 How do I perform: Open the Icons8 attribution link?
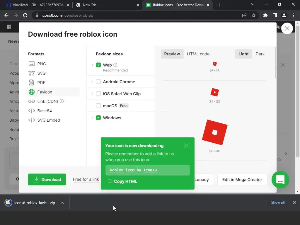coord(150,170)
